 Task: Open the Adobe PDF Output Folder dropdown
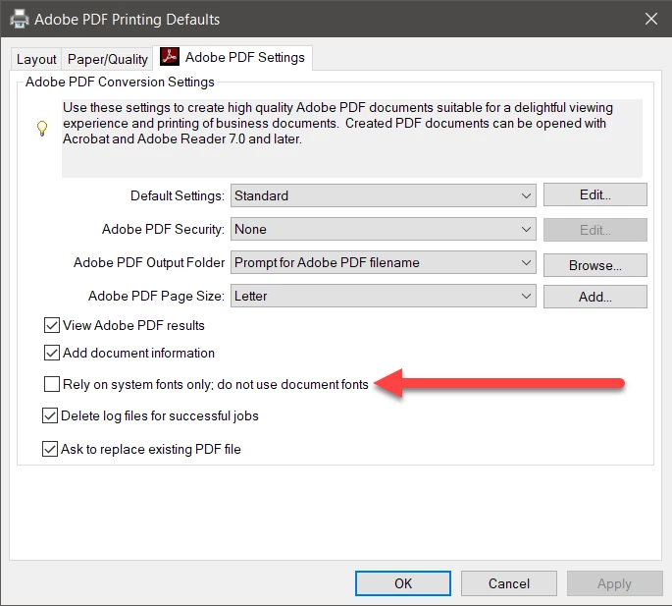pyautogui.click(x=384, y=262)
